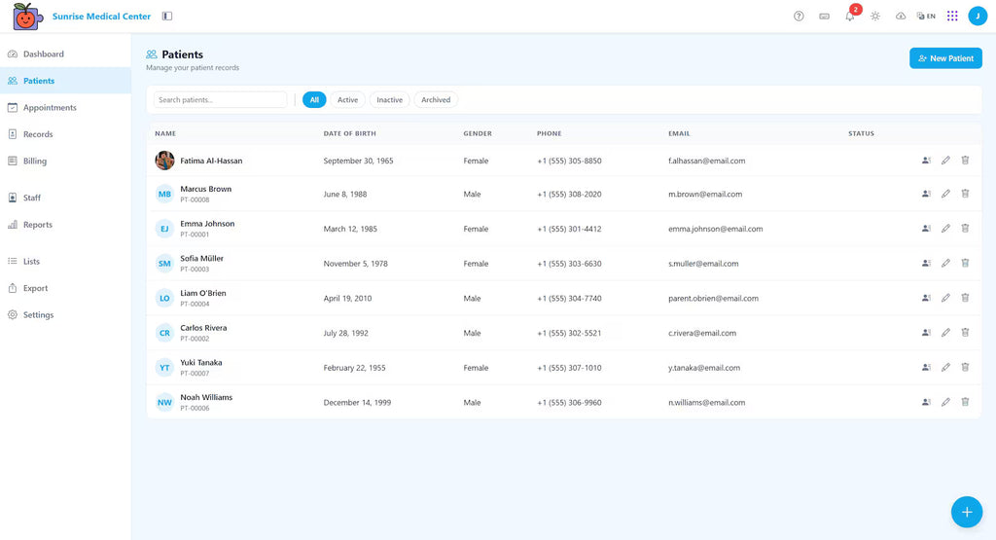This screenshot has width=996, height=540.
Task: Delete Liam O'Brien with trash icon
Action: 965,298
